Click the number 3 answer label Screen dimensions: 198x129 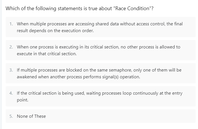click(x=11, y=70)
